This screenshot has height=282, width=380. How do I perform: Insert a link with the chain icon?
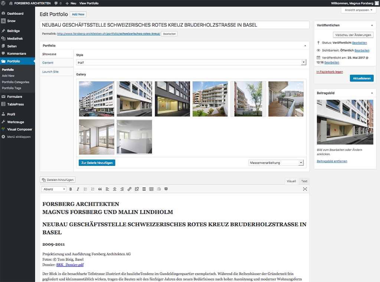tap(130, 189)
